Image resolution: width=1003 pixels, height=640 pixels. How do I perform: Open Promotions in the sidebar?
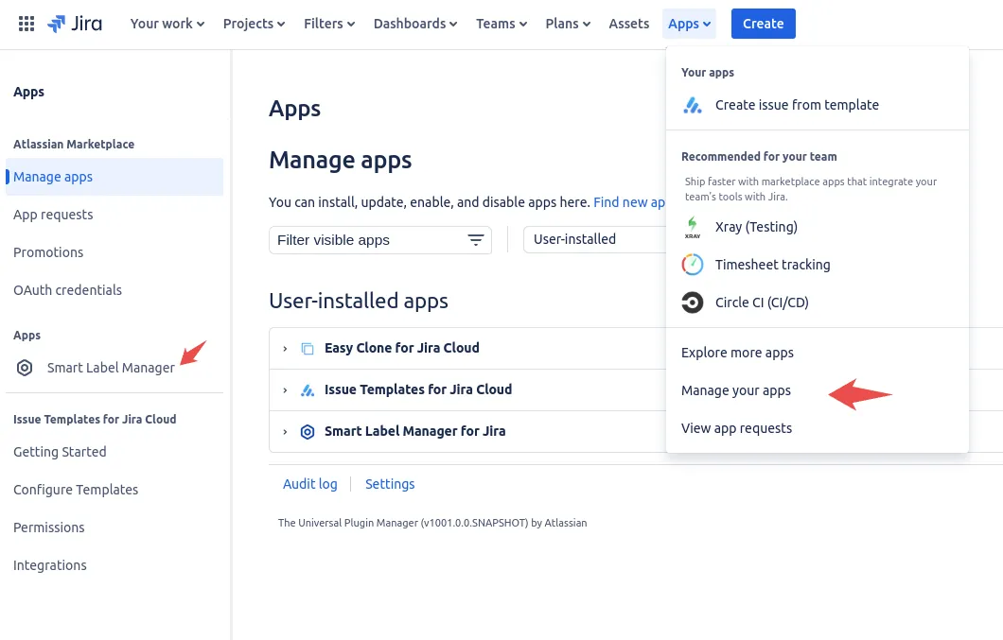48,252
